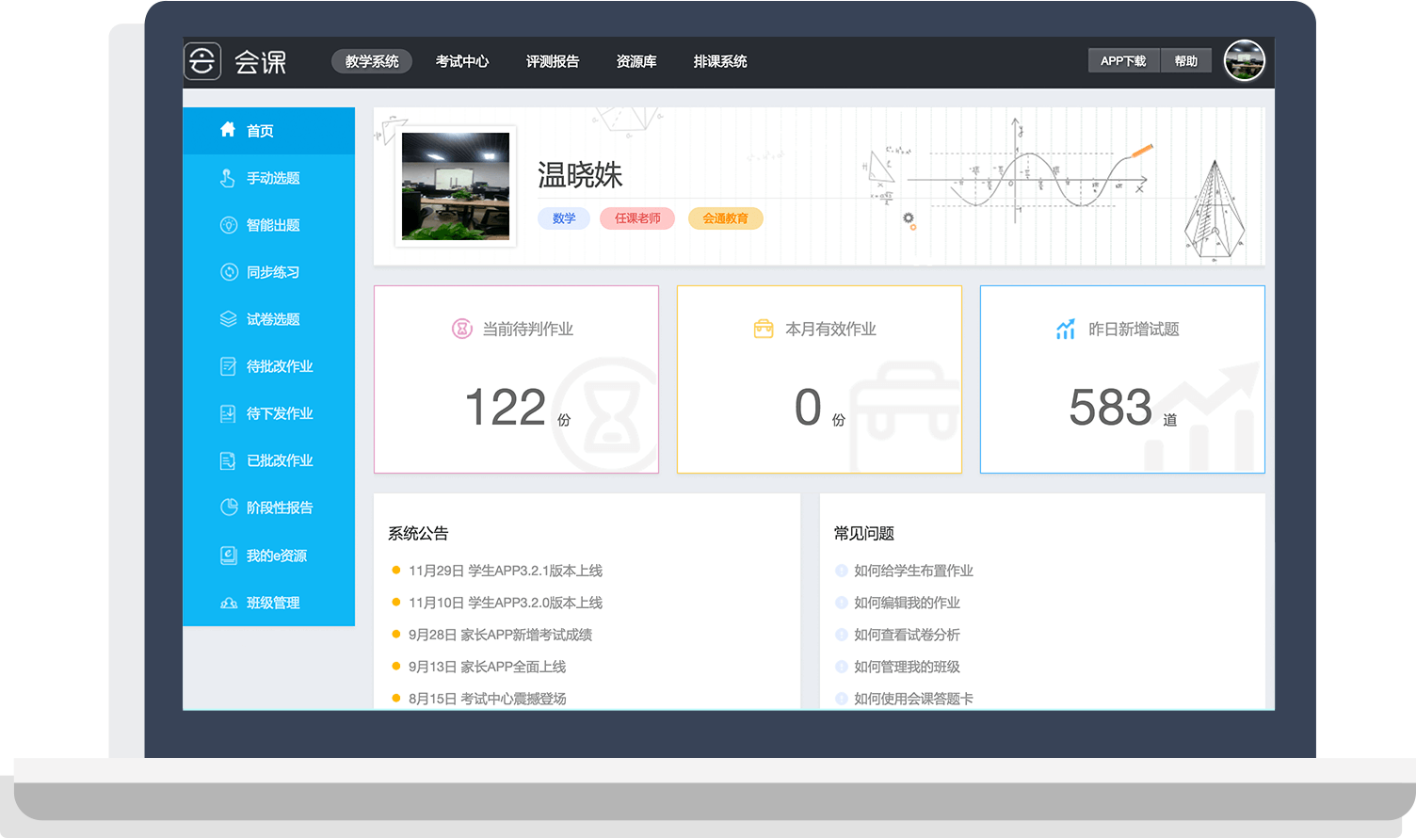Click the 智能出题 lightbulb icon

[228, 225]
